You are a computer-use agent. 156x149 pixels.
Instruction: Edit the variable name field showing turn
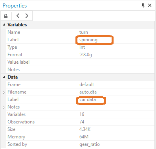[x=116, y=32]
